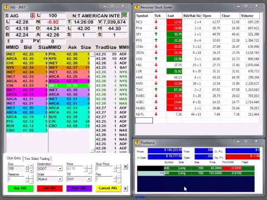Increase Size with the up spinner arrow
Screen dimensions: 267x200
[27, 167]
